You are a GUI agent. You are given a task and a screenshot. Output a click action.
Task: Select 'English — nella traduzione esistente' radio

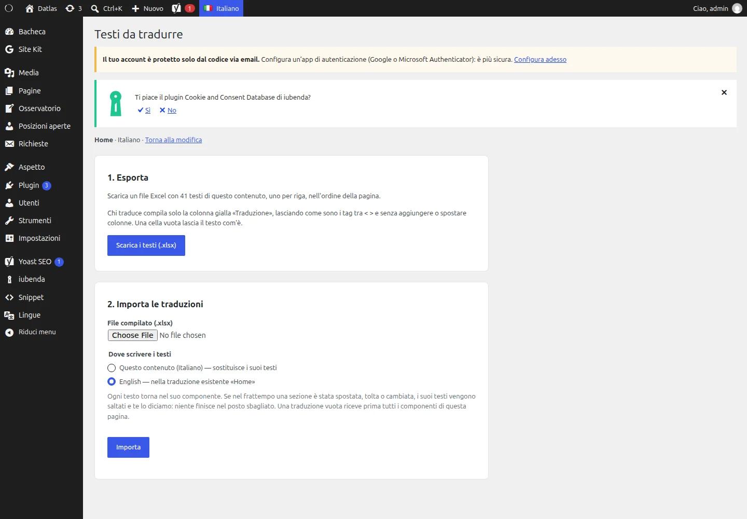[x=112, y=381]
